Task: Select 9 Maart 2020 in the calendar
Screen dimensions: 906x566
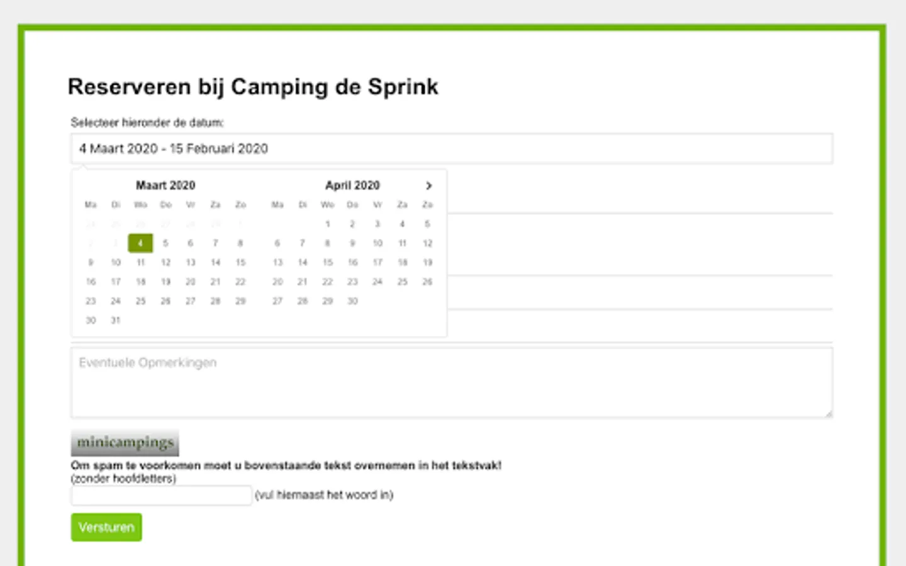Action: [91, 262]
